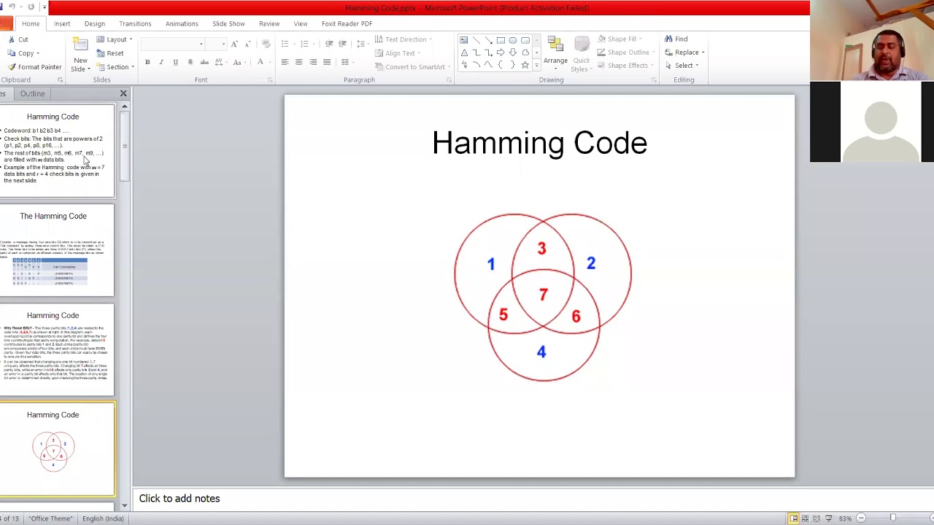This screenshot has height=525, width=934.
Task: Toggle text Shadow formatting
Action: point(190,63)
